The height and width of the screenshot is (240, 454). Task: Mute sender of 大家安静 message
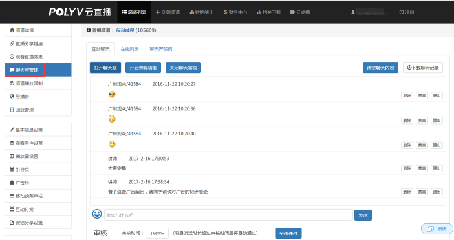(422, 168)
